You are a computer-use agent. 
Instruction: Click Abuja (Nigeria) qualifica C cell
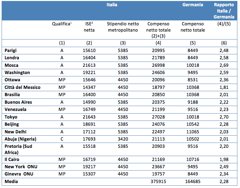(62, 139)
